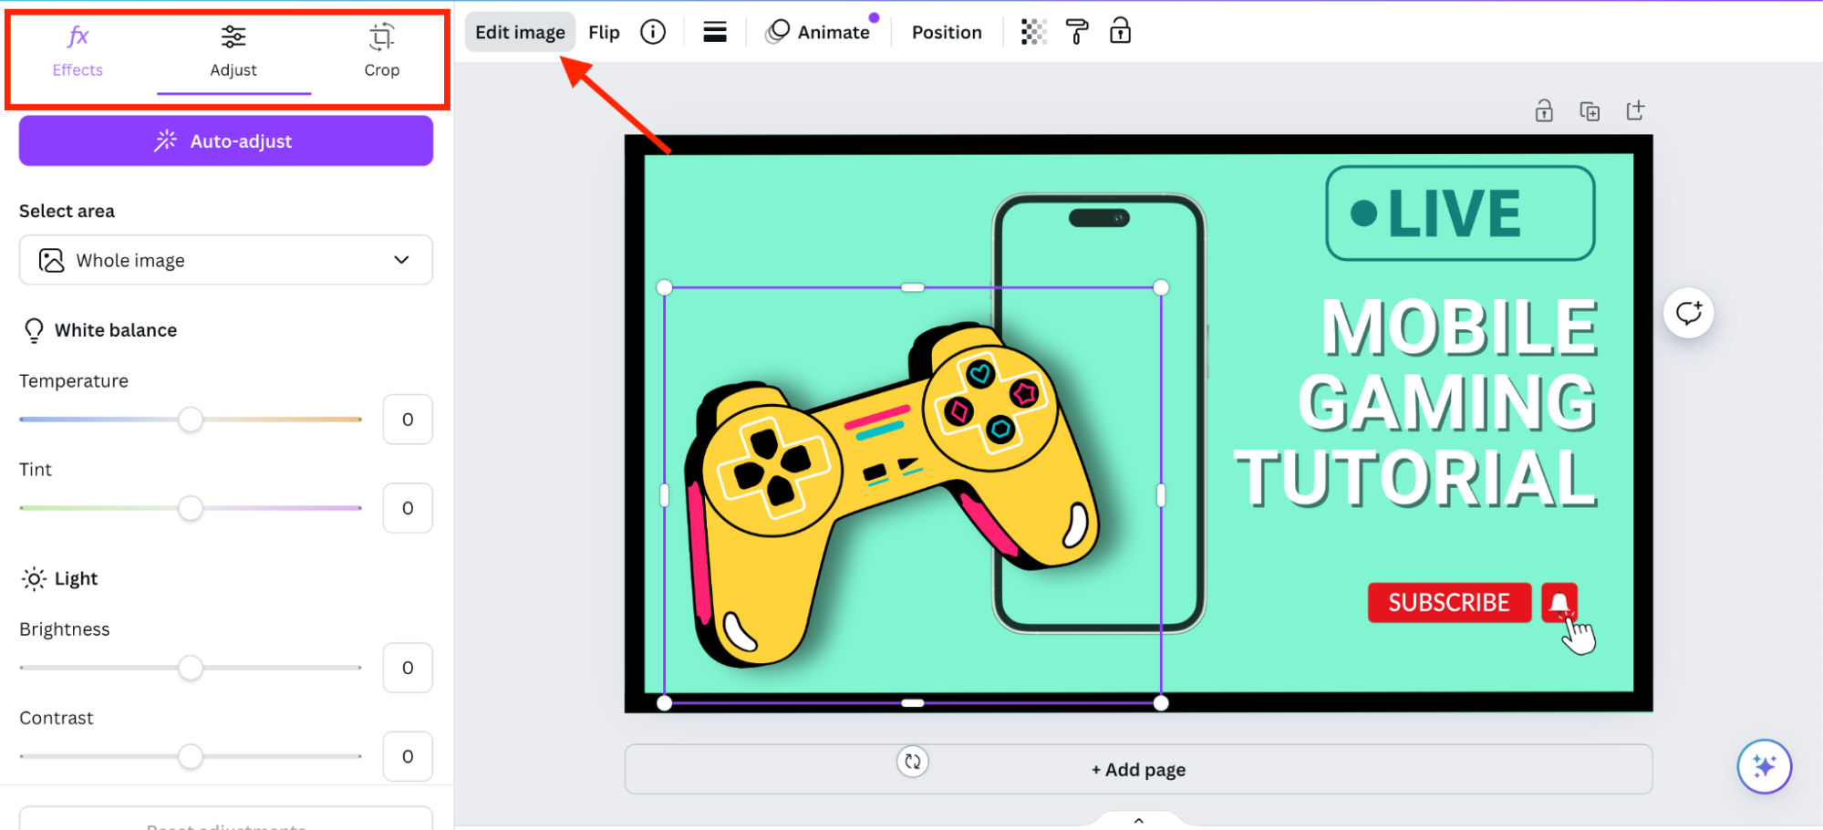Open the Canva AI assistant sparkle icon
This screenshot has height=830, width=1823.
pyautogui.click(x=1766, y=766)
